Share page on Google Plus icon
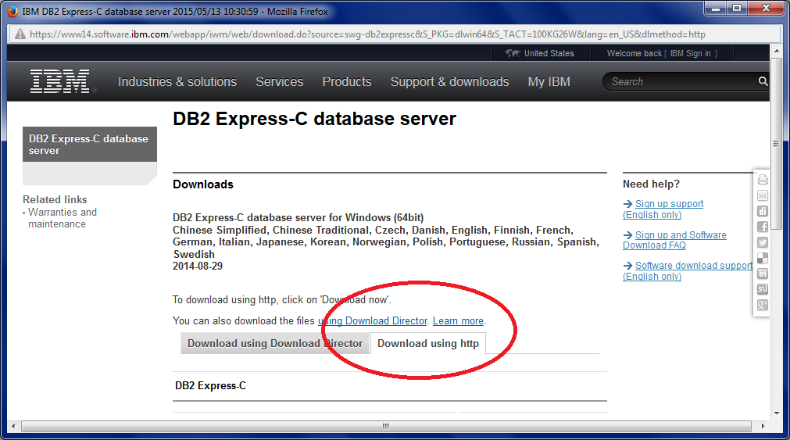Image resolution: width=790 pixels, height=440 pixels. pyautogui.click(x=763, y=305)
